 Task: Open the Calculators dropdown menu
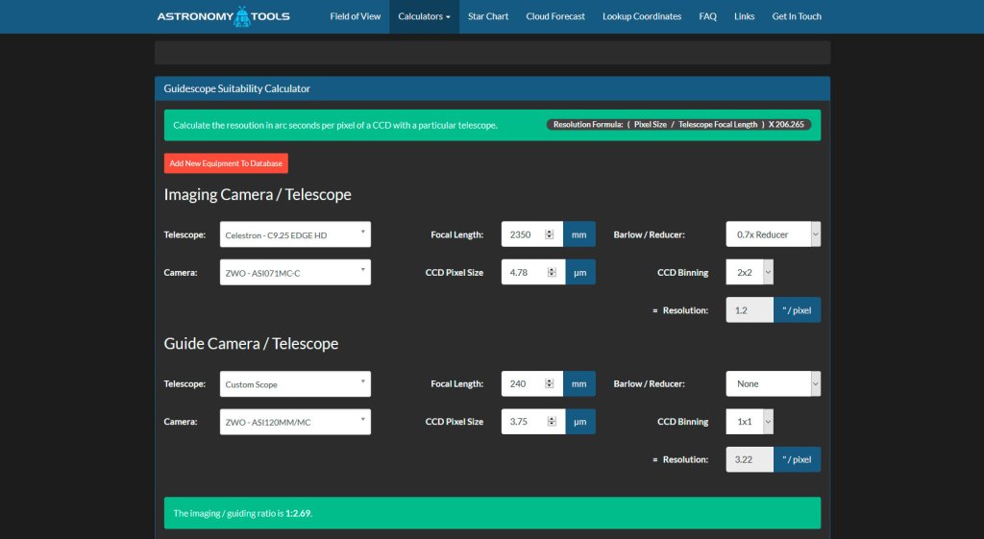pos(424,16)
